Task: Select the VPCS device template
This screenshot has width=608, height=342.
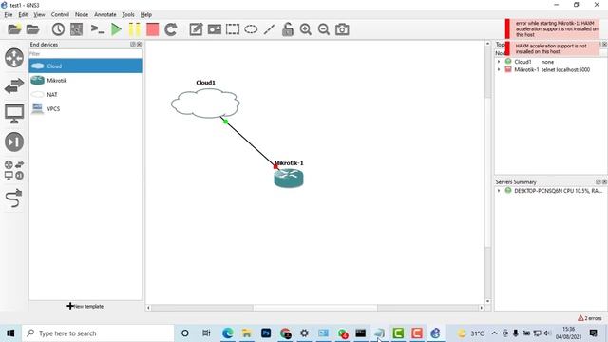Action: click(x=85, y=109)
